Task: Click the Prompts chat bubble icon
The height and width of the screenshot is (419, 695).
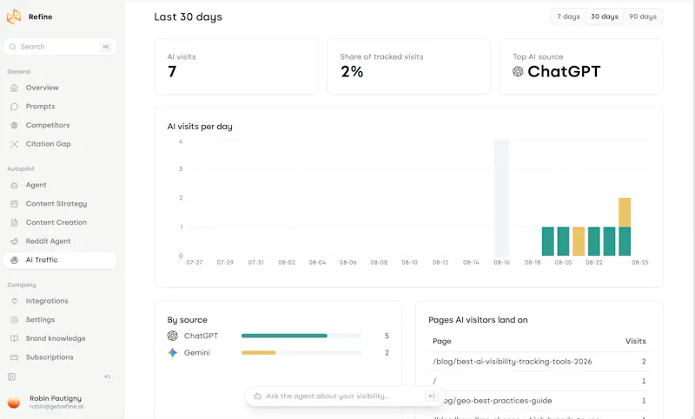Action: [x=14, y=107]
